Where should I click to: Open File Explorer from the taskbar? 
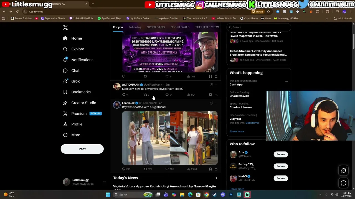pyautogui.click(x=182, y=195)
